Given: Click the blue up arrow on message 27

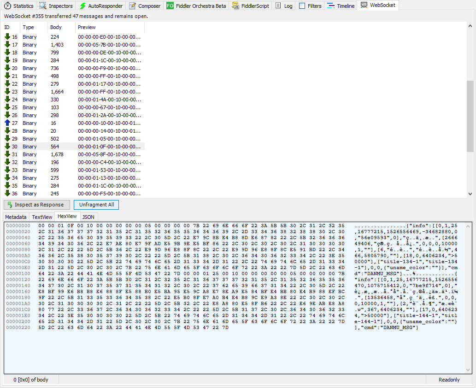Looking at the screenshot, I should click(7, 123).
